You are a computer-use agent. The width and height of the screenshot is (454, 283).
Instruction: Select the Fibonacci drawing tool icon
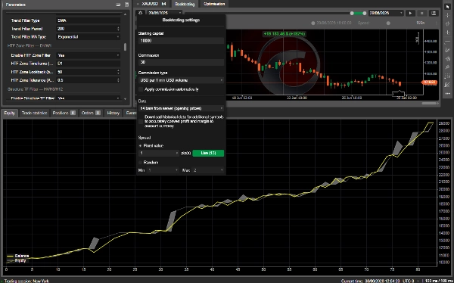click(448, 76)
